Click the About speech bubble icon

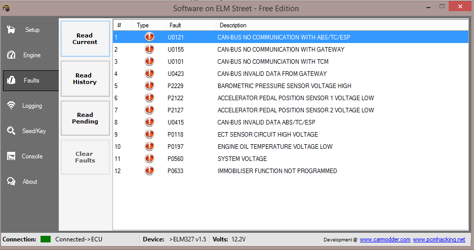click(11, 182)
